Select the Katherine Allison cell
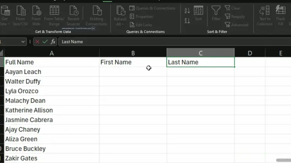The width and height of the screenshot is (291, 163). (52, 110)
